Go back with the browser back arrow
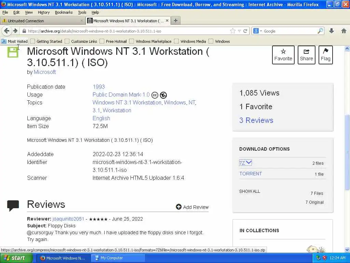 click(7, 31)
